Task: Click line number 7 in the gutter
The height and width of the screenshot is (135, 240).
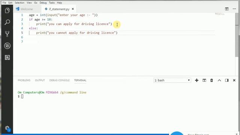Action: [22, 42]
